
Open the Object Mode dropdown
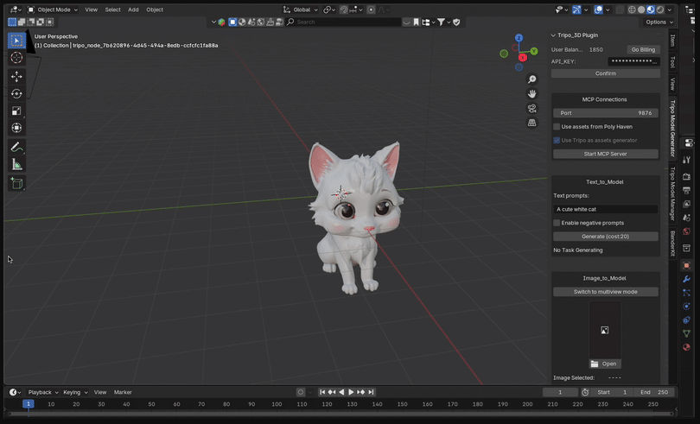tap(53, 9)
